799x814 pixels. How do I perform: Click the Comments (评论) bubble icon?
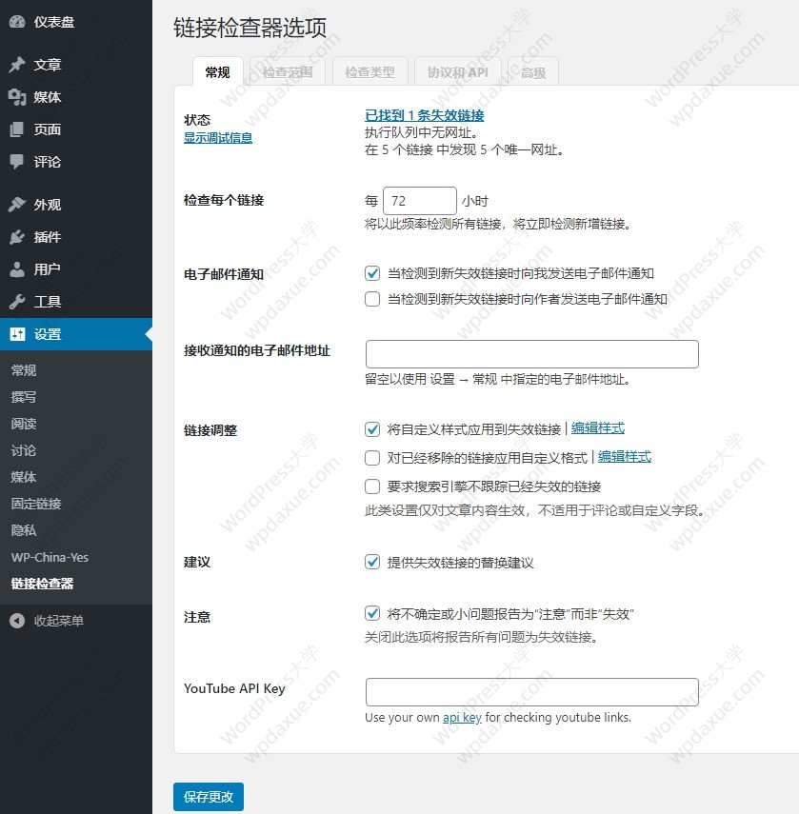17,162
